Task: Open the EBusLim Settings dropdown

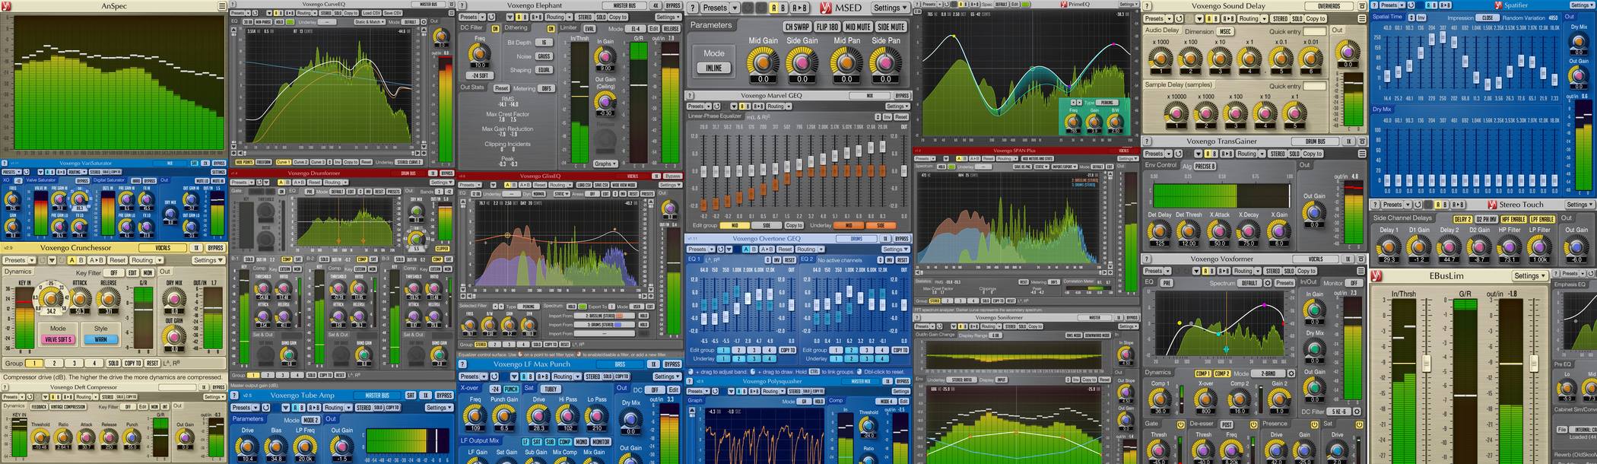Action: tap(1529, 275)
